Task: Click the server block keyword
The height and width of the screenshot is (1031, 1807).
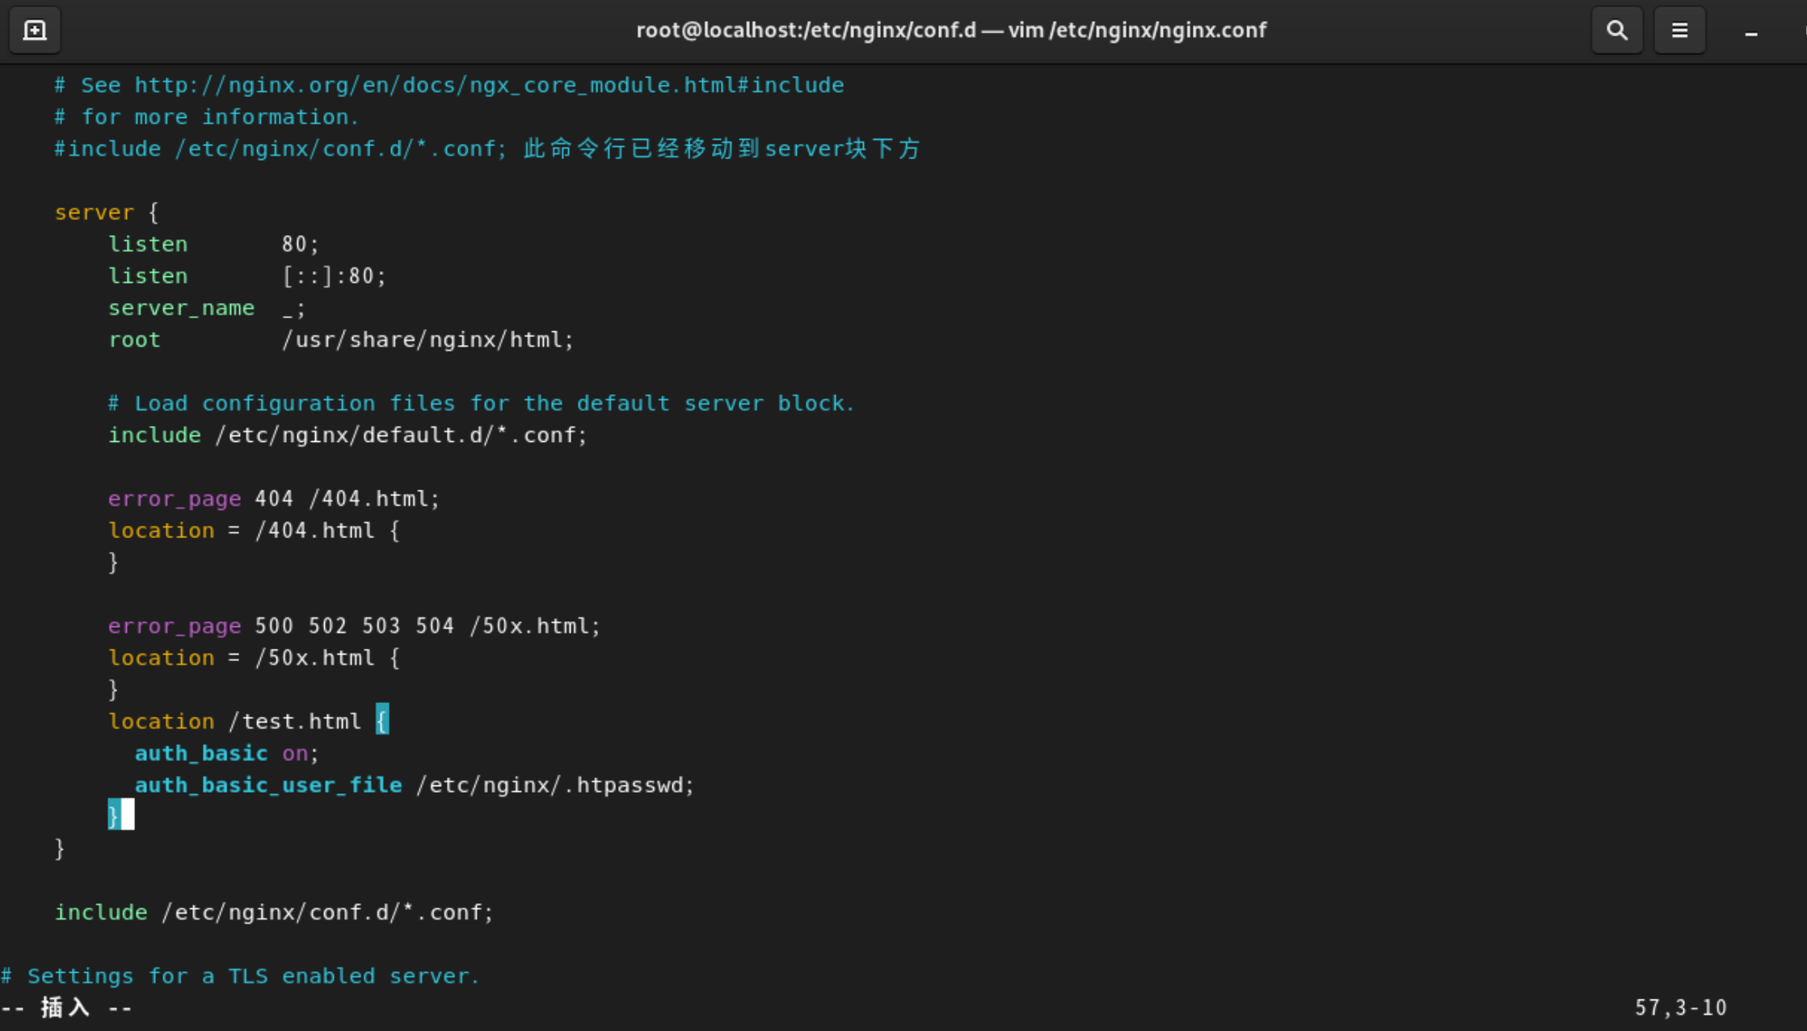Action: pos(94,213)
